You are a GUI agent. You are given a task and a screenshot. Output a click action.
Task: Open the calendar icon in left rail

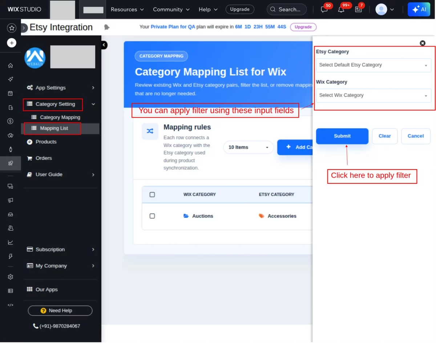(x=11, y=93)
